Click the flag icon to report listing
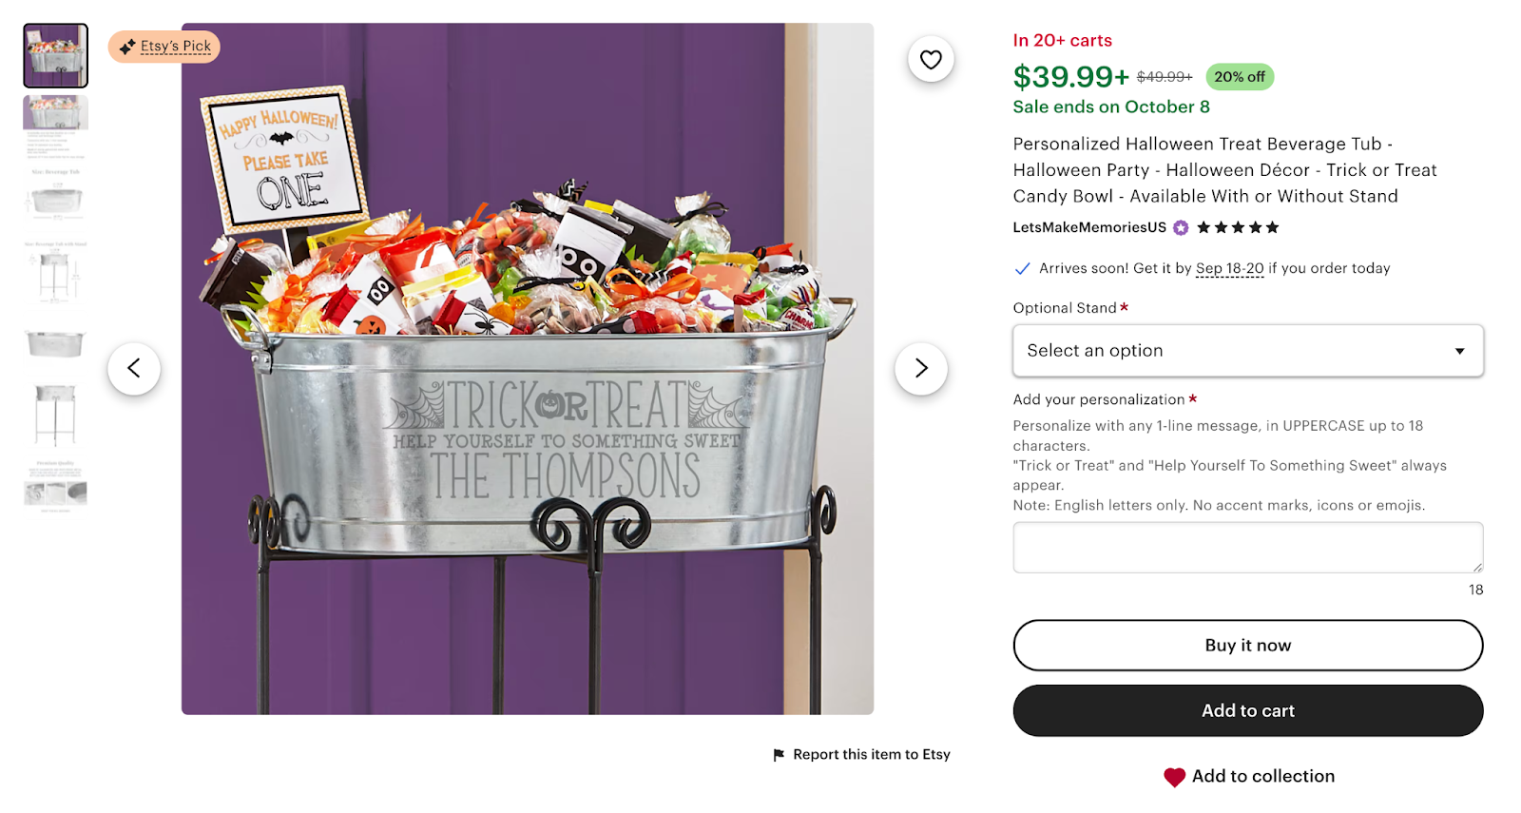Screen dimensions: 1521x813 click(778, 754)
